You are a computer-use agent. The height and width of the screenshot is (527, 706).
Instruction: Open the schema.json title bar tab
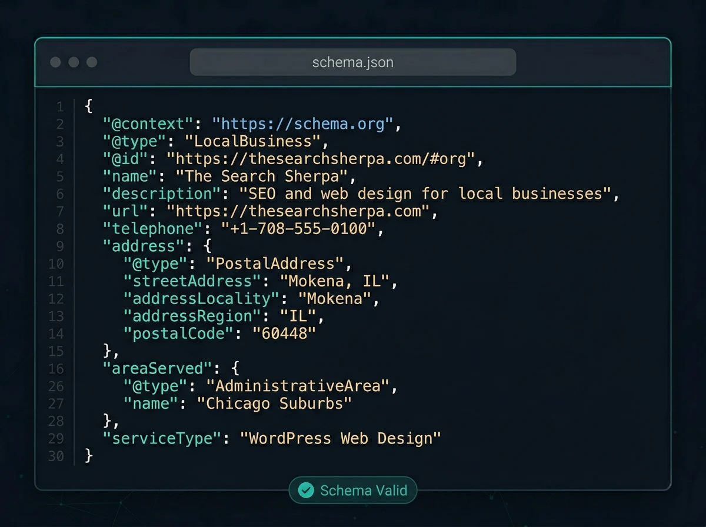(x=352, y=61)
